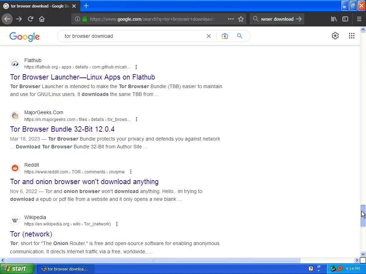
Task: Click the Wikipedia site name text
Action: (x=35, y=217)
